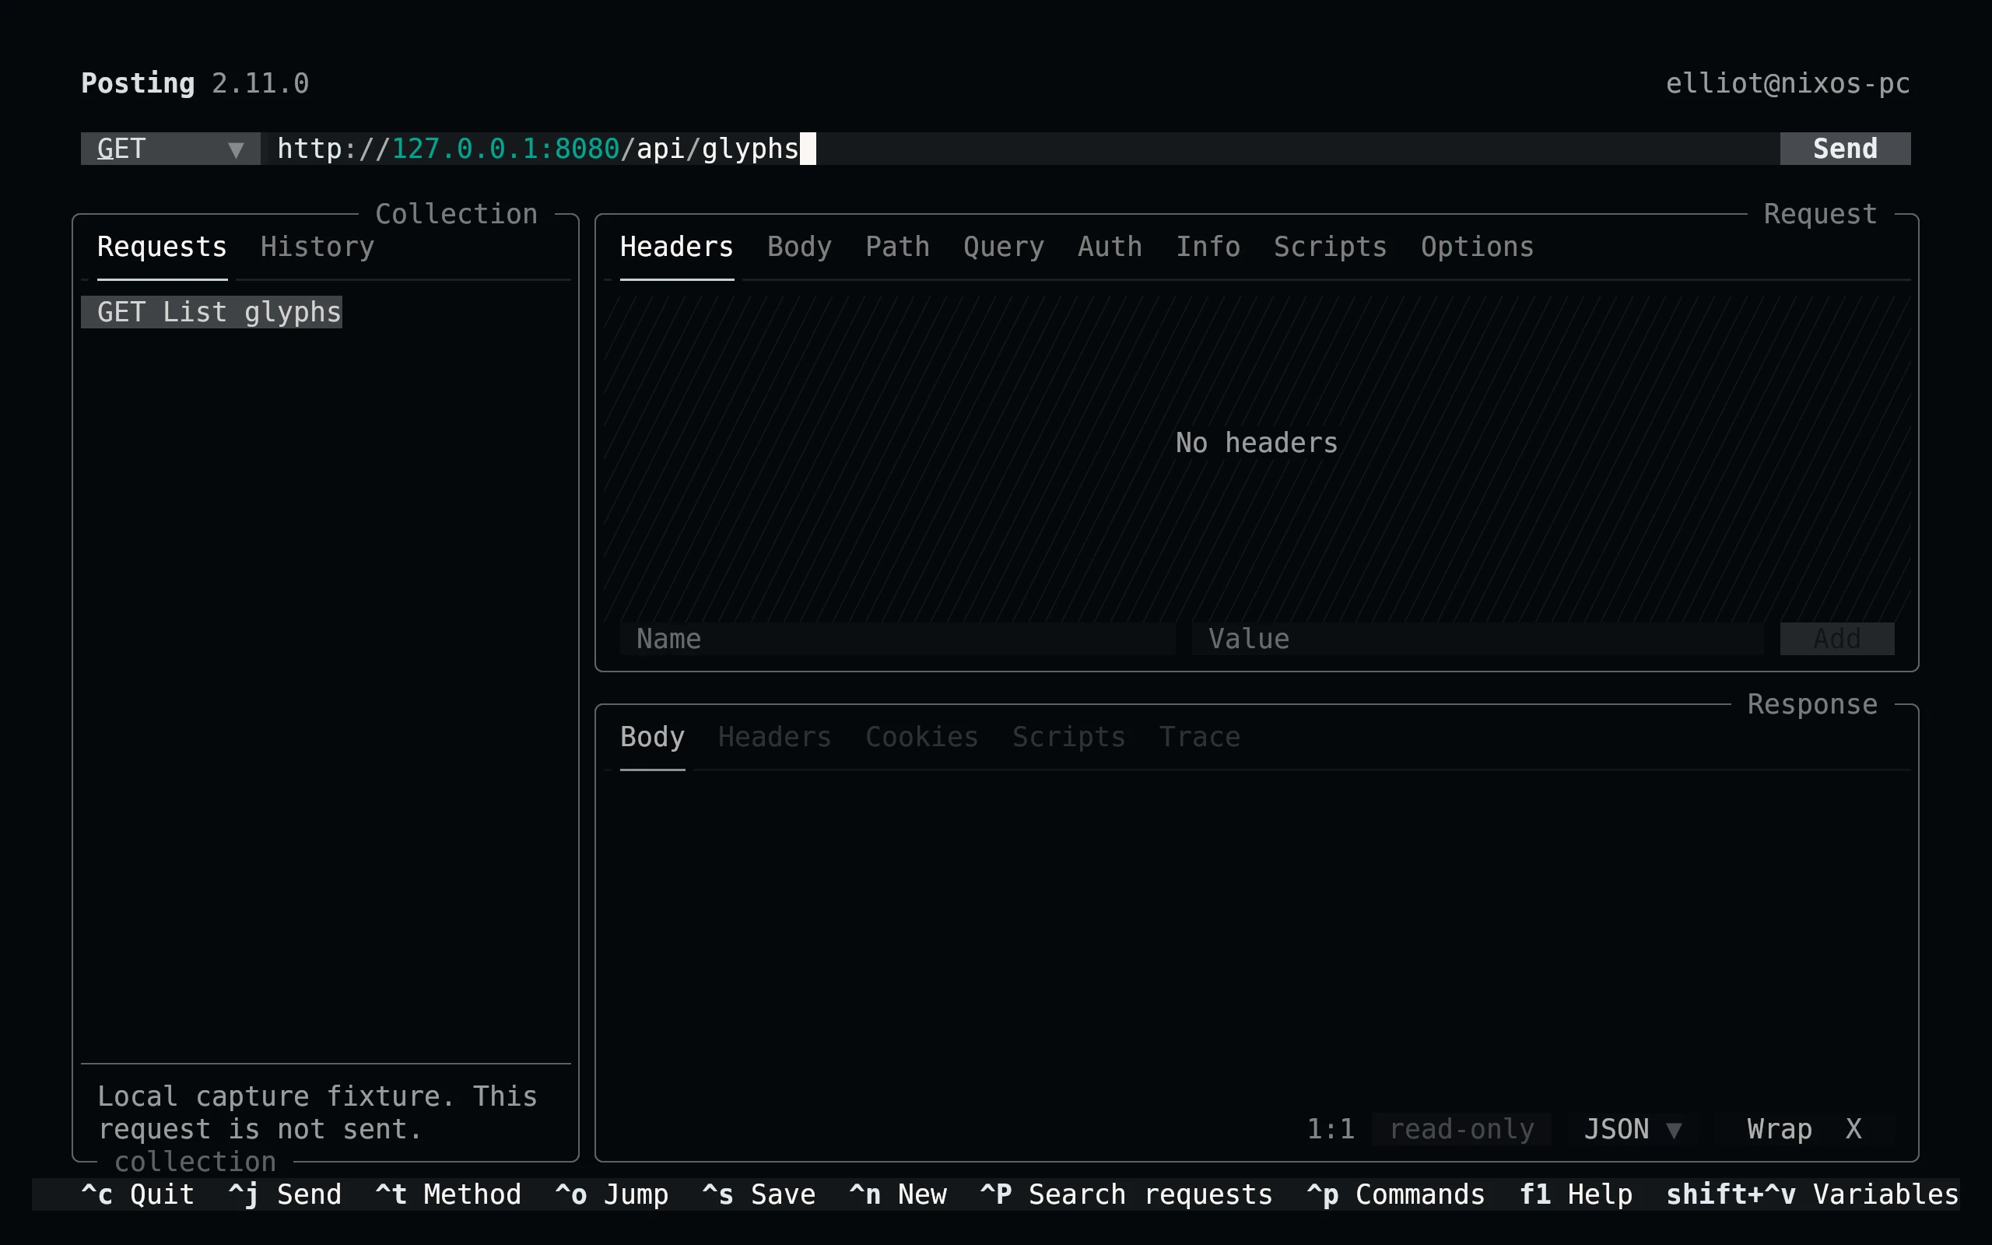Click the URL input field
1992x1245 pixels.
coord(1020,148)
